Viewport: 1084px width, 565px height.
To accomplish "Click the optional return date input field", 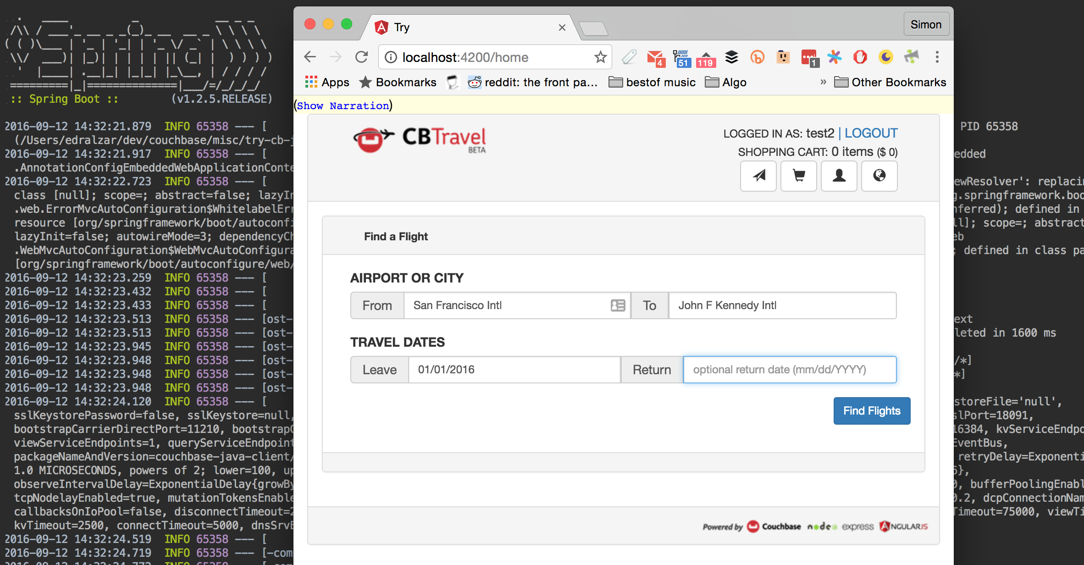I will (790, 370).
